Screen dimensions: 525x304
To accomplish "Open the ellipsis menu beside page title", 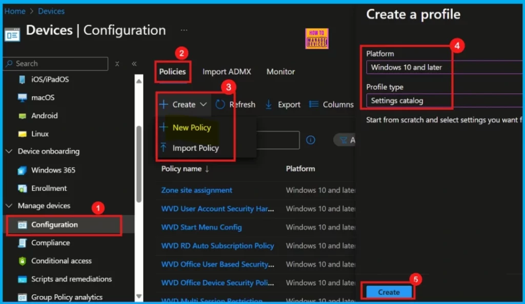I will tap(184, 30).
